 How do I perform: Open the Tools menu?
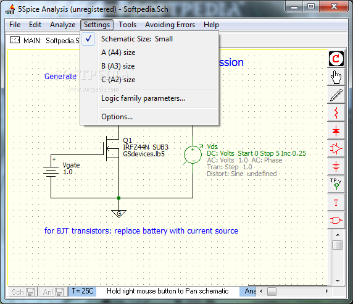pyautogui.click(x=127, y=25)
